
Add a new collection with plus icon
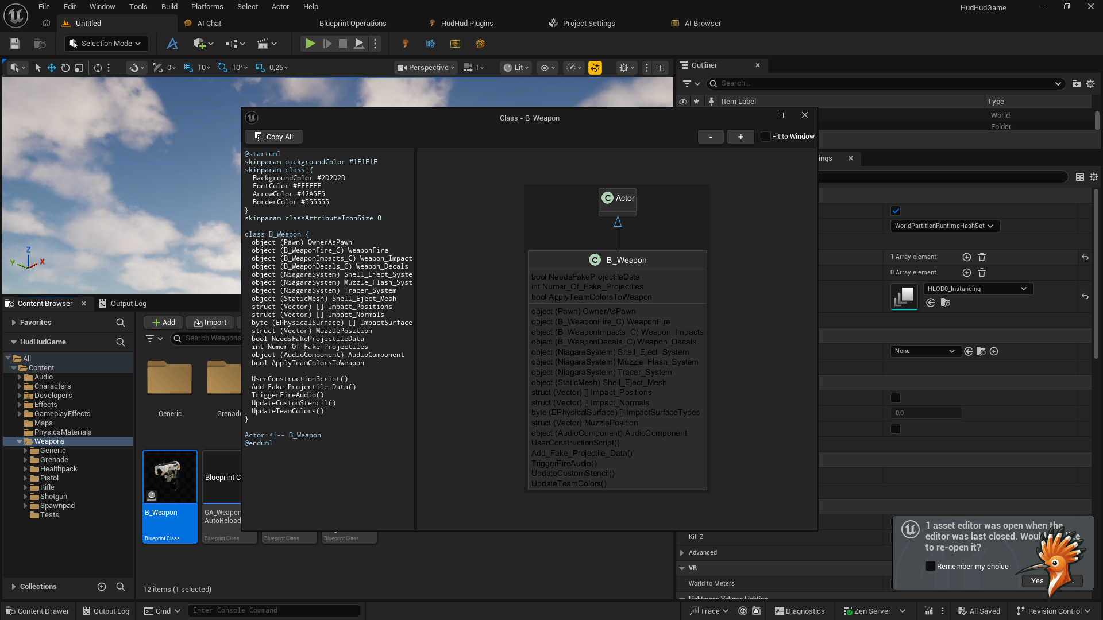point(102,587)
